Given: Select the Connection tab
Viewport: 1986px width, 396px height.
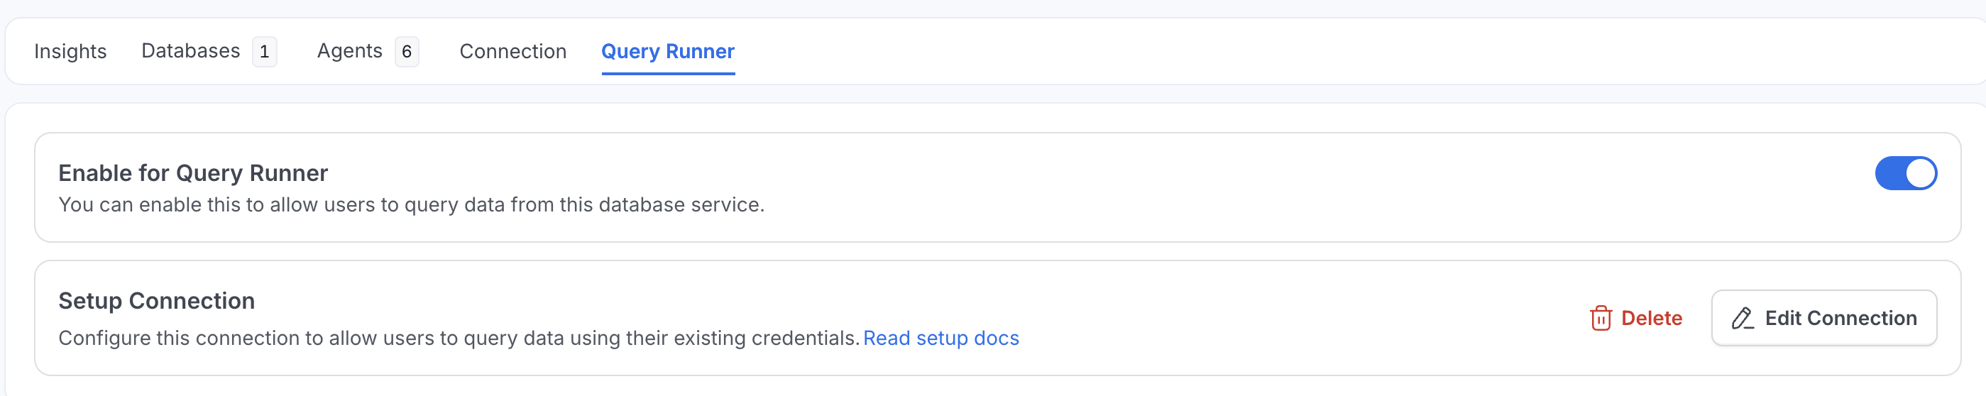Looking at the screenshot, I should [x=512, y=52].
